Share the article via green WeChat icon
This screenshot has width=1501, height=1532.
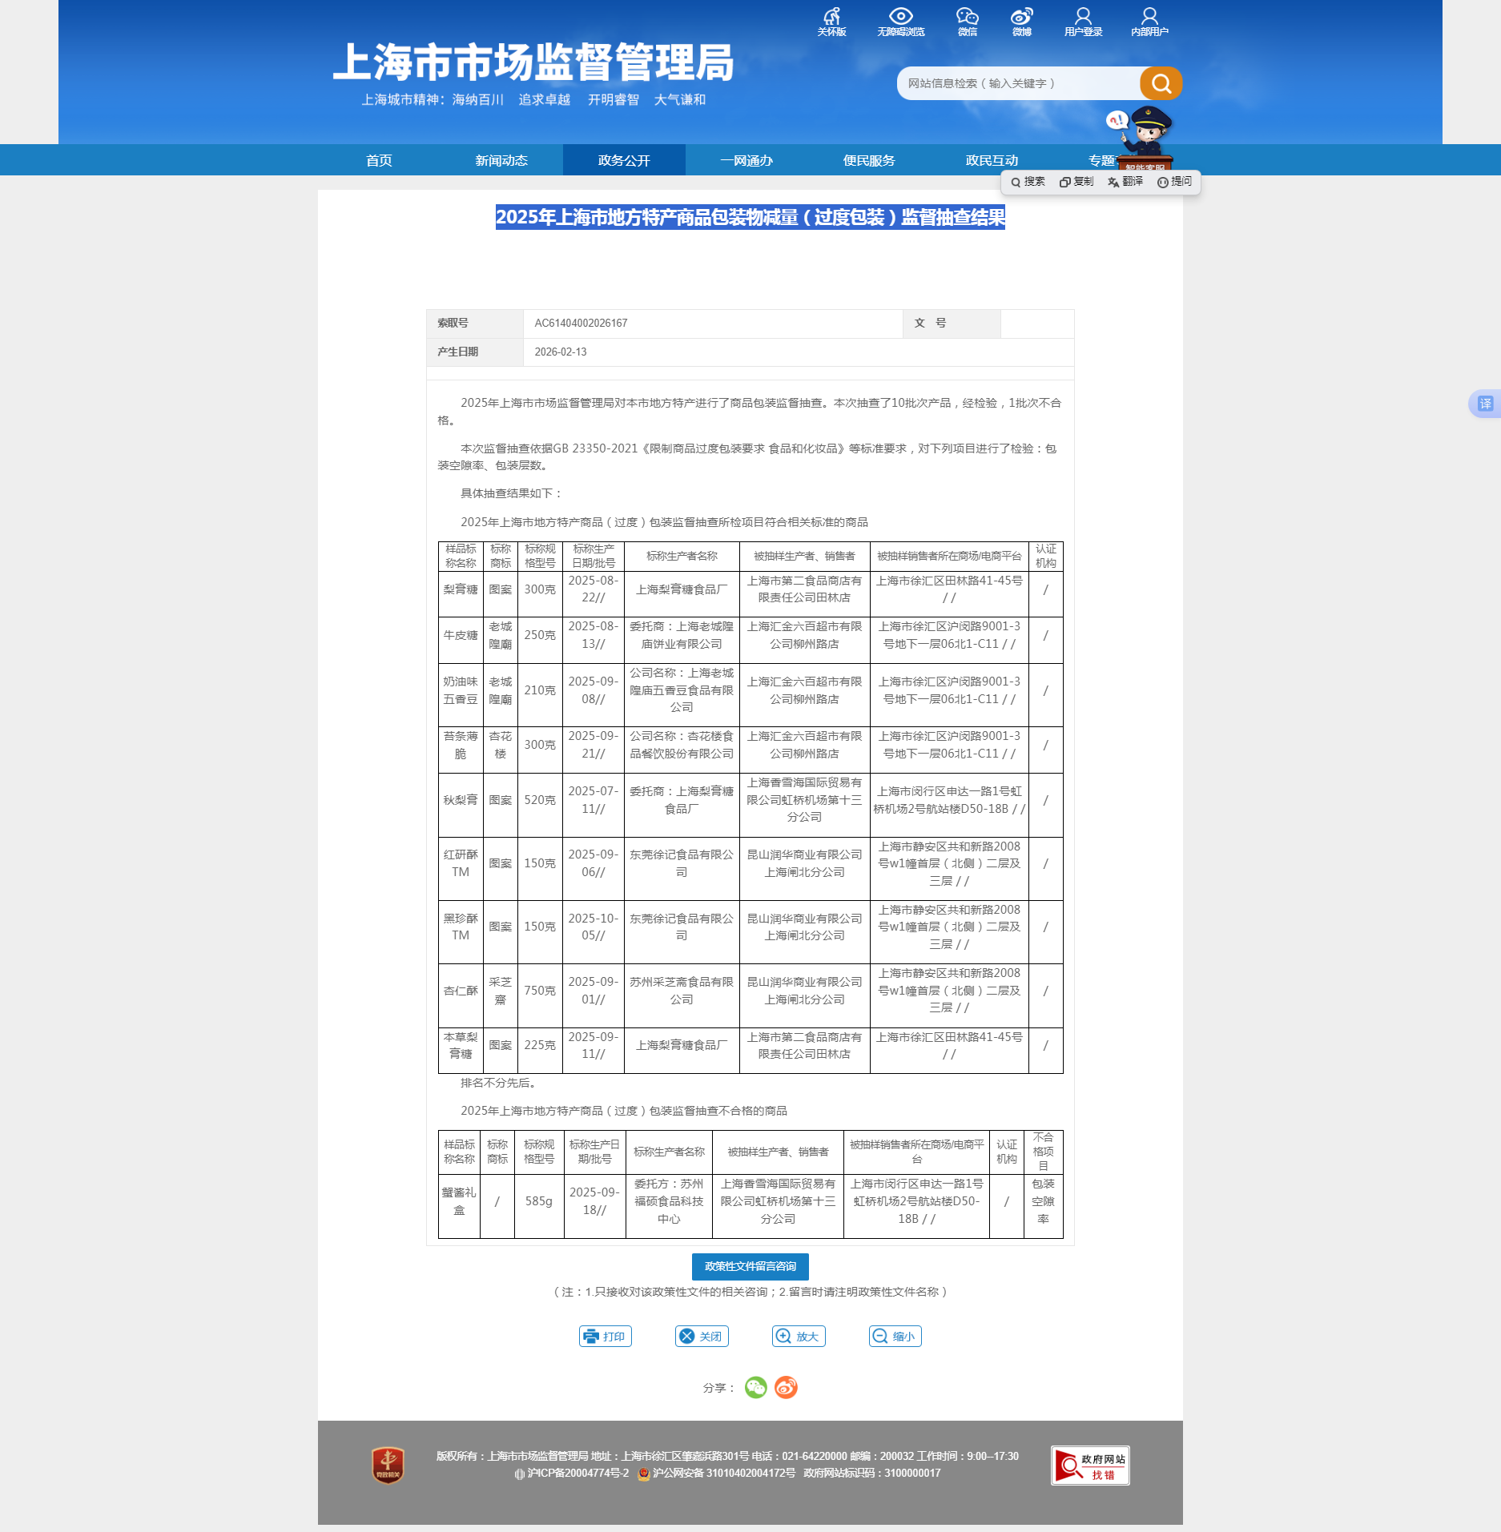(x=755, y=1387)
